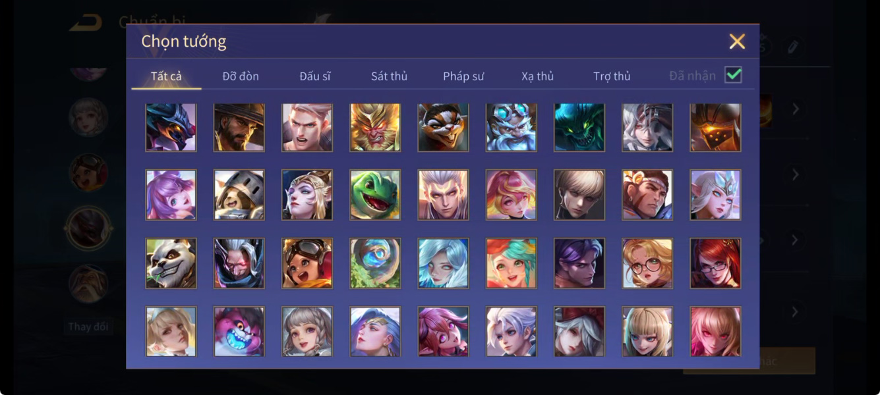The width and height of the screenshot is (880, 395).
Task: Switch to the Đỡ đòn tab
Action: click(241, 76)
